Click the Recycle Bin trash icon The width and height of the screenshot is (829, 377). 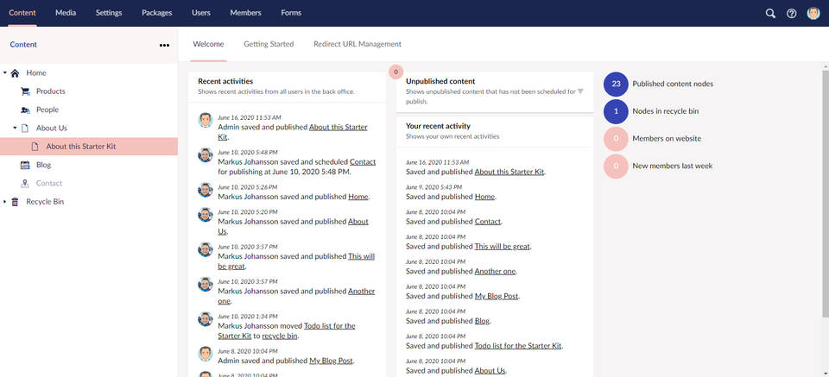[x=15, y=202]
